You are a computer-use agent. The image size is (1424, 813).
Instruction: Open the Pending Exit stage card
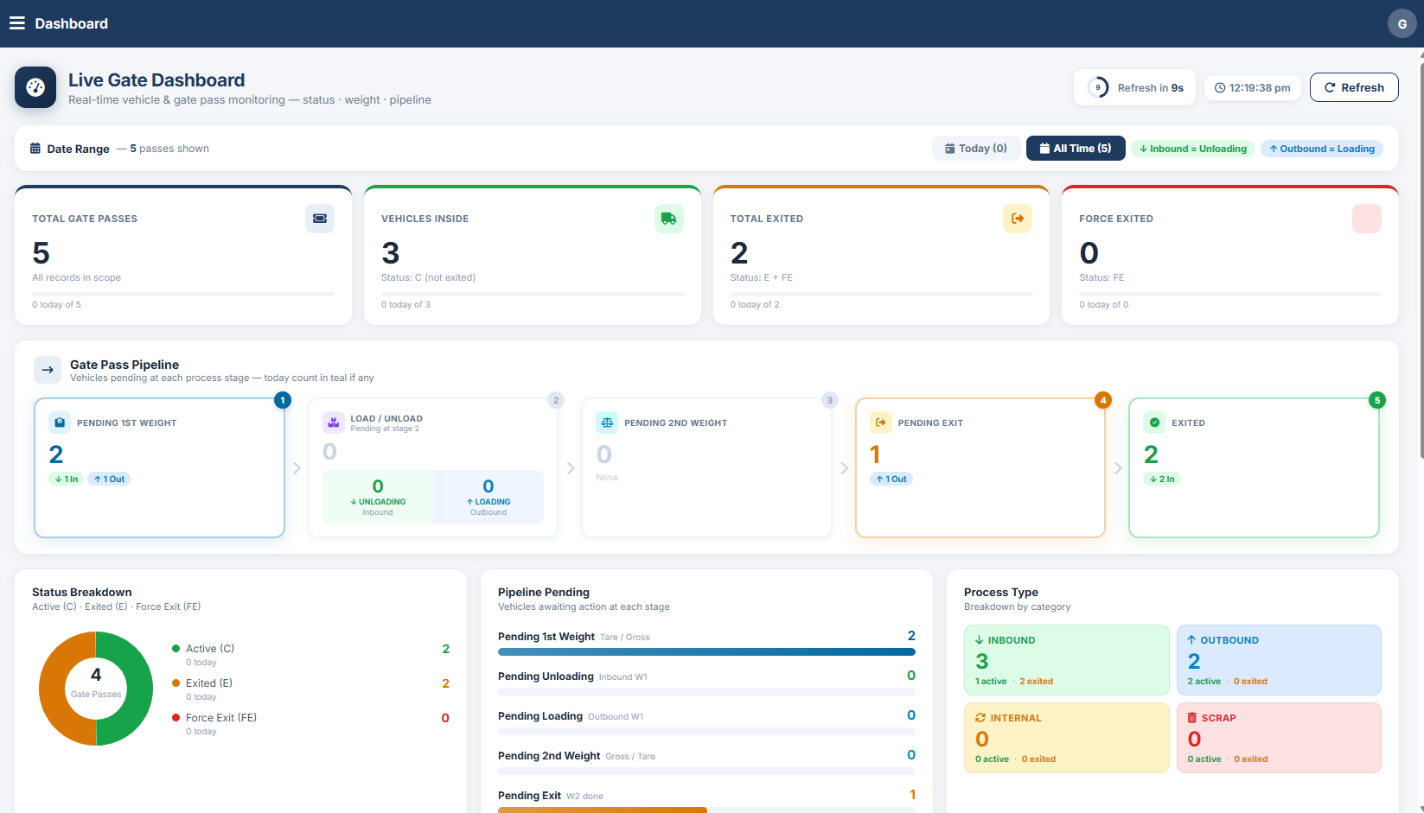pos(980,467)
